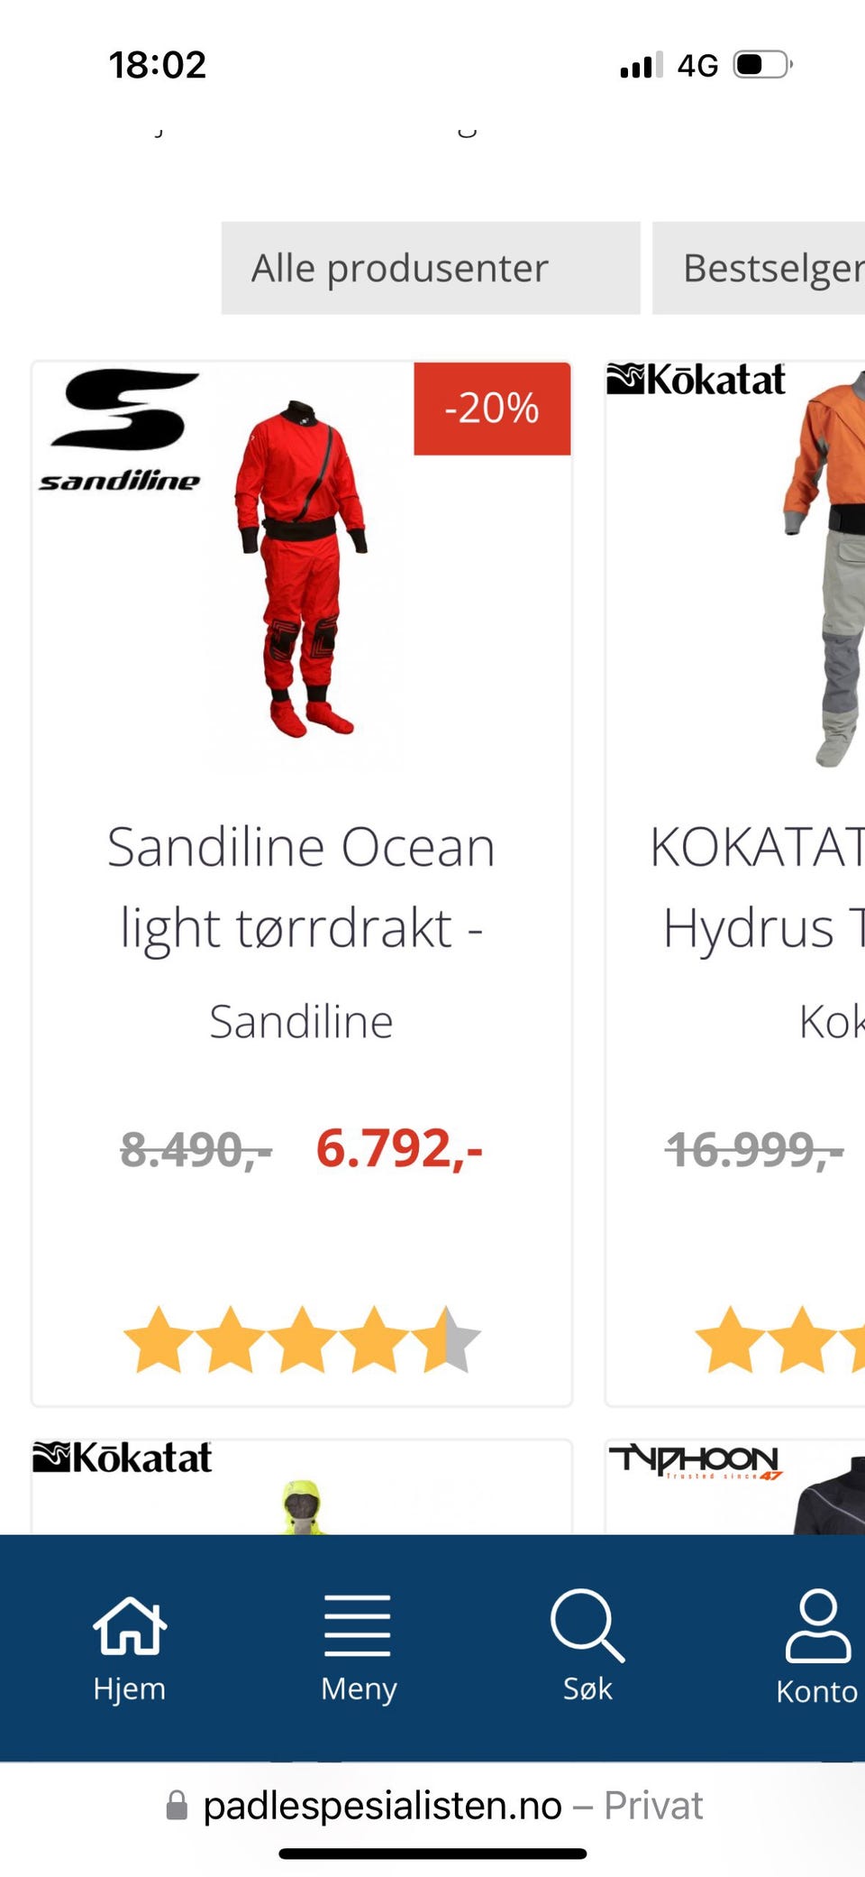865x1877 pixels.
Task: Open the Konto person icon
Action: pos(817,1625)
